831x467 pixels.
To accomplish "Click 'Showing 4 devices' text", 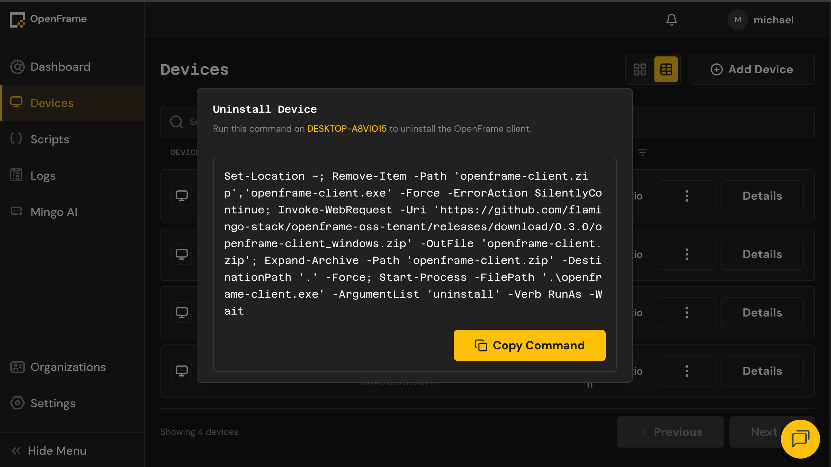I will coord(199,432).
